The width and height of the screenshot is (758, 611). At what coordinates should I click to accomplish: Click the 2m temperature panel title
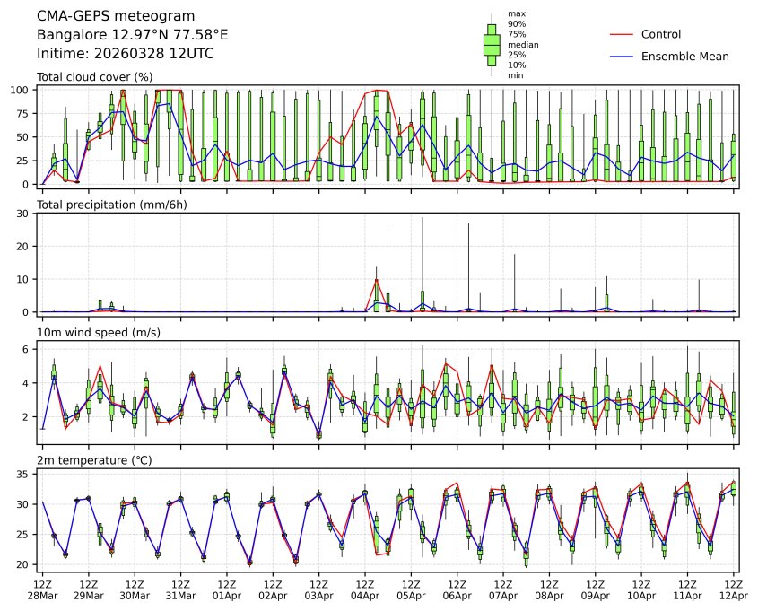click(94, 460)
